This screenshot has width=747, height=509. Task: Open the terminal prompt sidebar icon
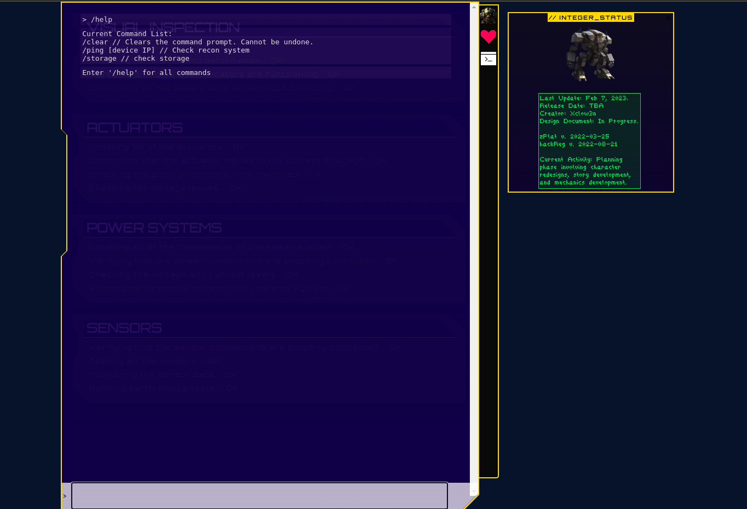pyautogui.click(x=489, y=59)
